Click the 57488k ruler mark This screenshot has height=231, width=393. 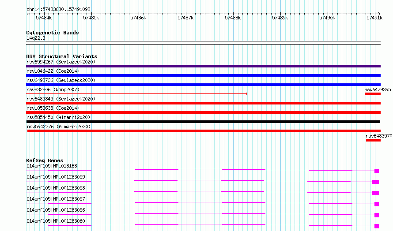(x=233, y=18)
